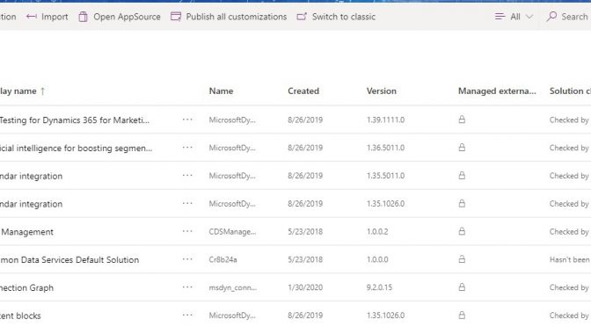This screenshot has height=327, width=591.
Task: Click lock icon in Connection Graph row
Action: [x=462, y=287]
